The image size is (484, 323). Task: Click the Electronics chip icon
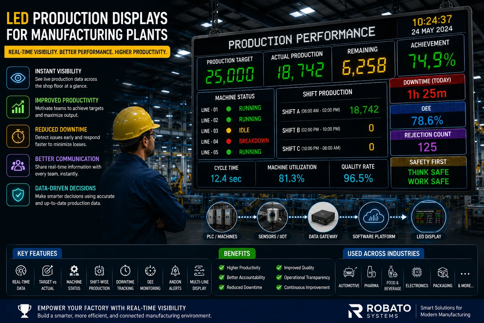click(417, 272)
